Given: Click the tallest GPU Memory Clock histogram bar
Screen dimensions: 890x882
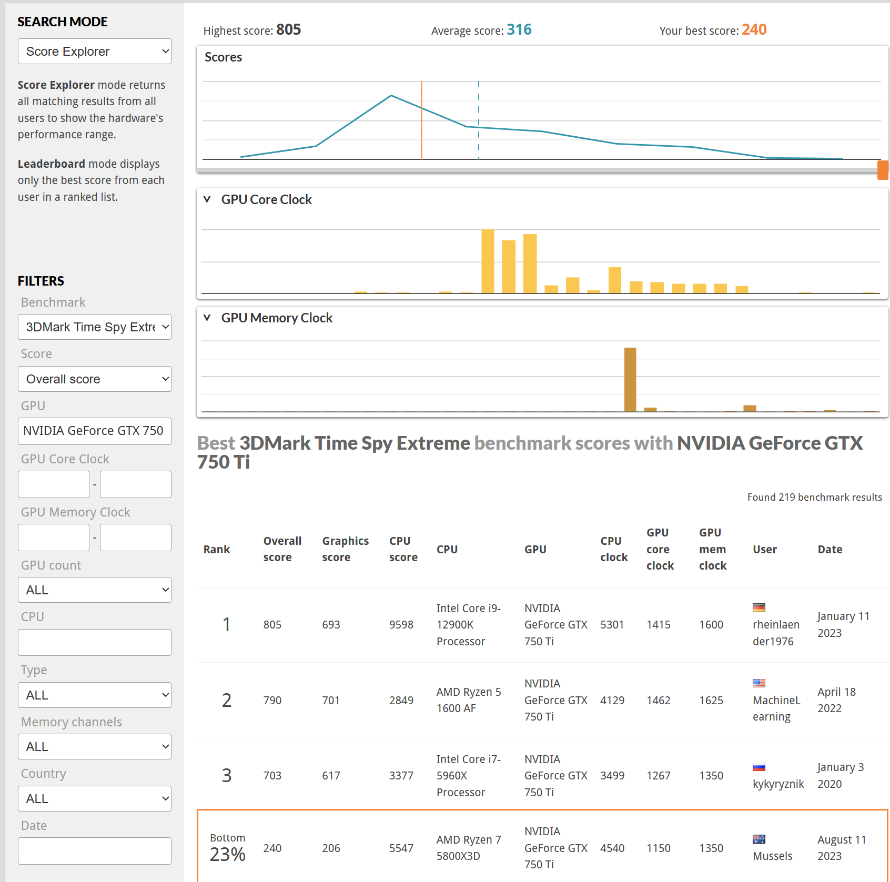Looking at the screenshot, I should (x=630, y=380).
